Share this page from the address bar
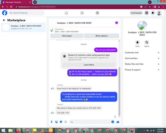 (x=145, y=7)
